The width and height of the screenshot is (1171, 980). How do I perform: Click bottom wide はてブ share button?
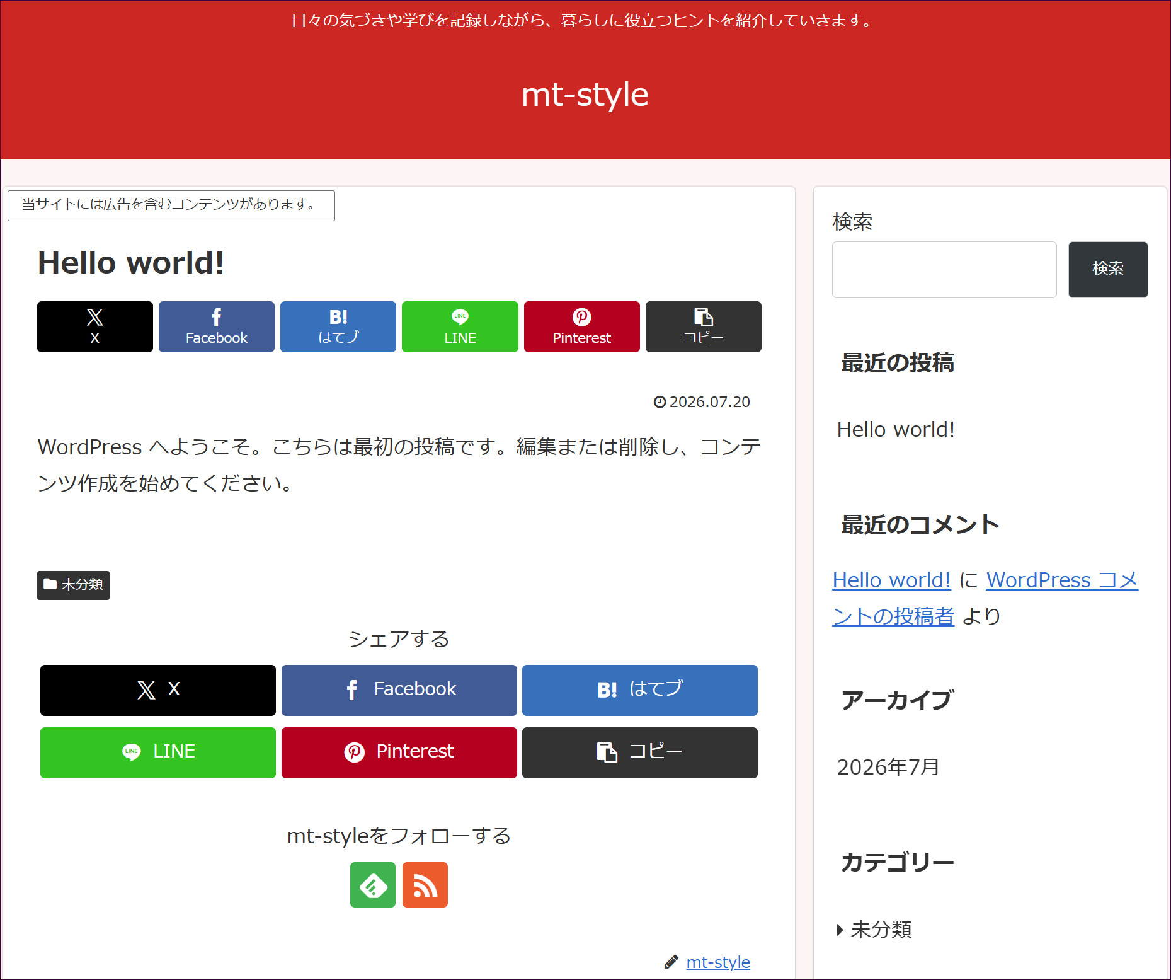click(x=640, y=690)
